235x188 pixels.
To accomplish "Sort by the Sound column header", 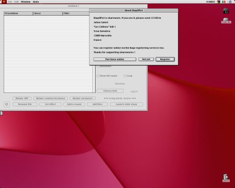I will click(x=48, y=14).
